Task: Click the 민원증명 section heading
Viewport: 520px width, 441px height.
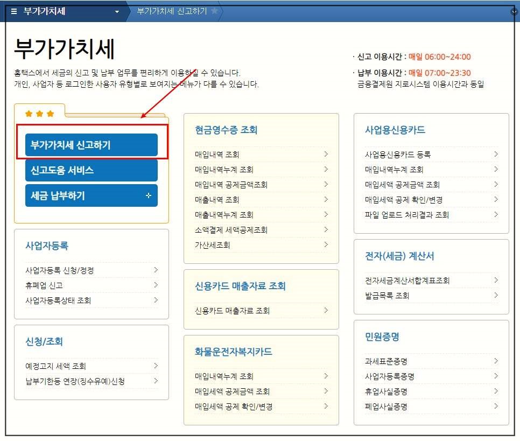Action: coord(382,337)
